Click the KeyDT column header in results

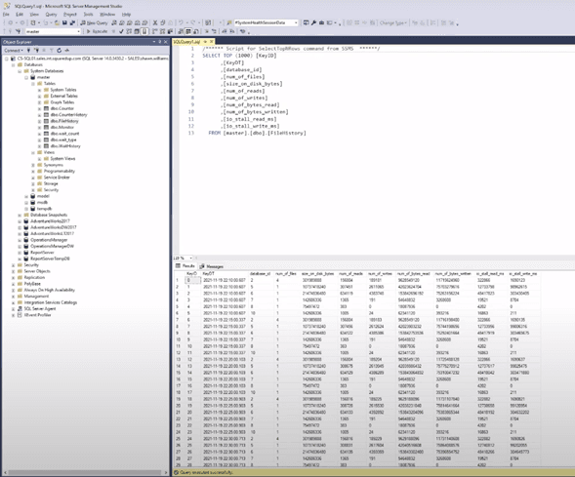(208, 274)
